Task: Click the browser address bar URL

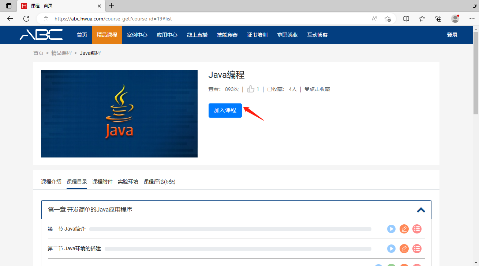Action: click(113, 19)
